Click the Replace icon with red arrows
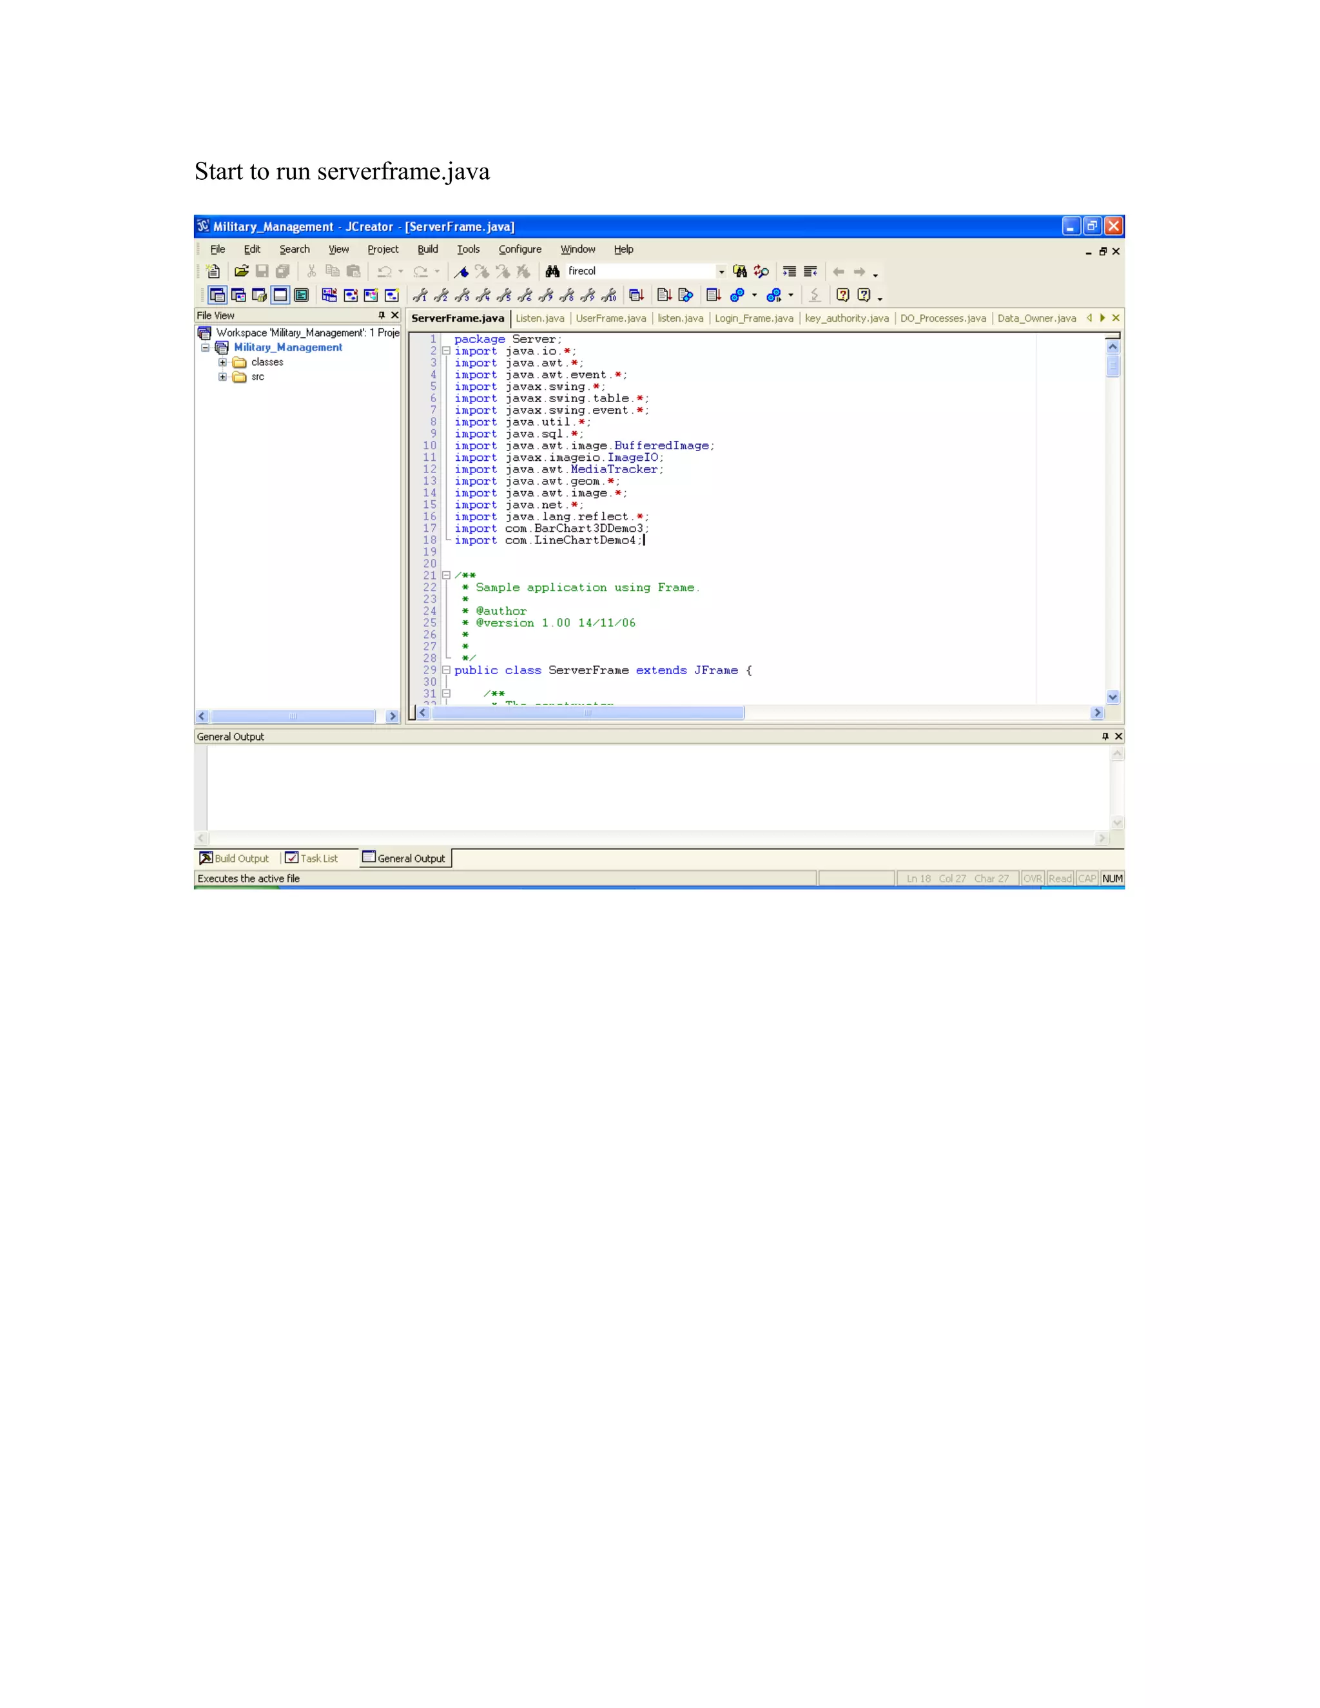This screenshot has height=1708, width=1320. (x=761, y=271)
